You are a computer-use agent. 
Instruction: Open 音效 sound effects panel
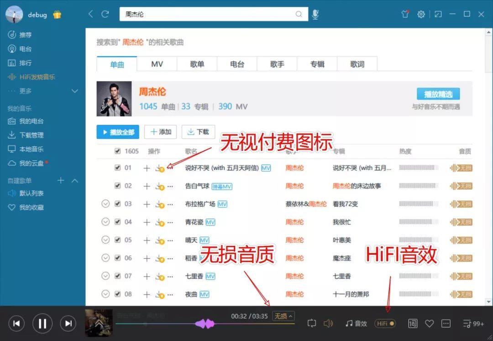356,324
